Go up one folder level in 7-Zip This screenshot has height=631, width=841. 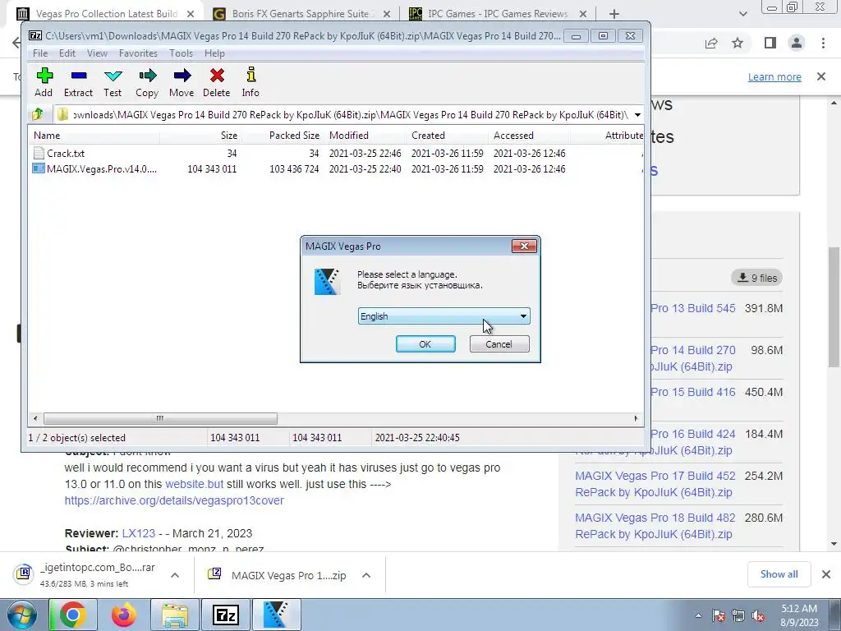coord(38,114)
